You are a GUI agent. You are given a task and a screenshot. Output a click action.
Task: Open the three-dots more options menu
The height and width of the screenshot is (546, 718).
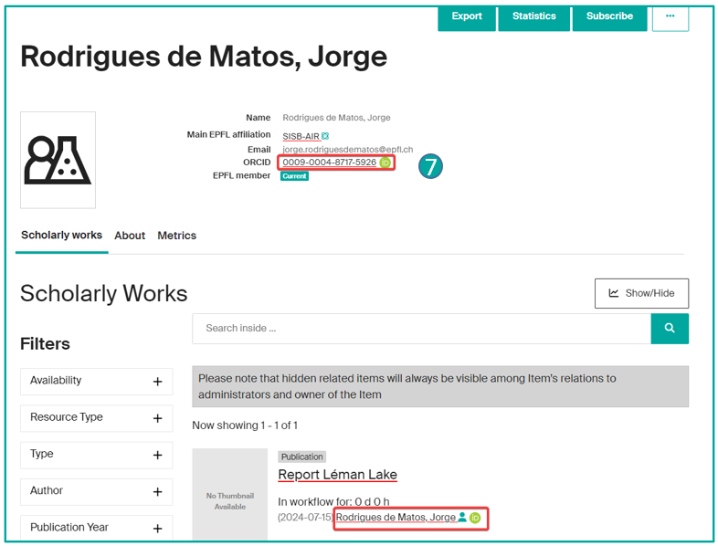[x=670, y=16]
